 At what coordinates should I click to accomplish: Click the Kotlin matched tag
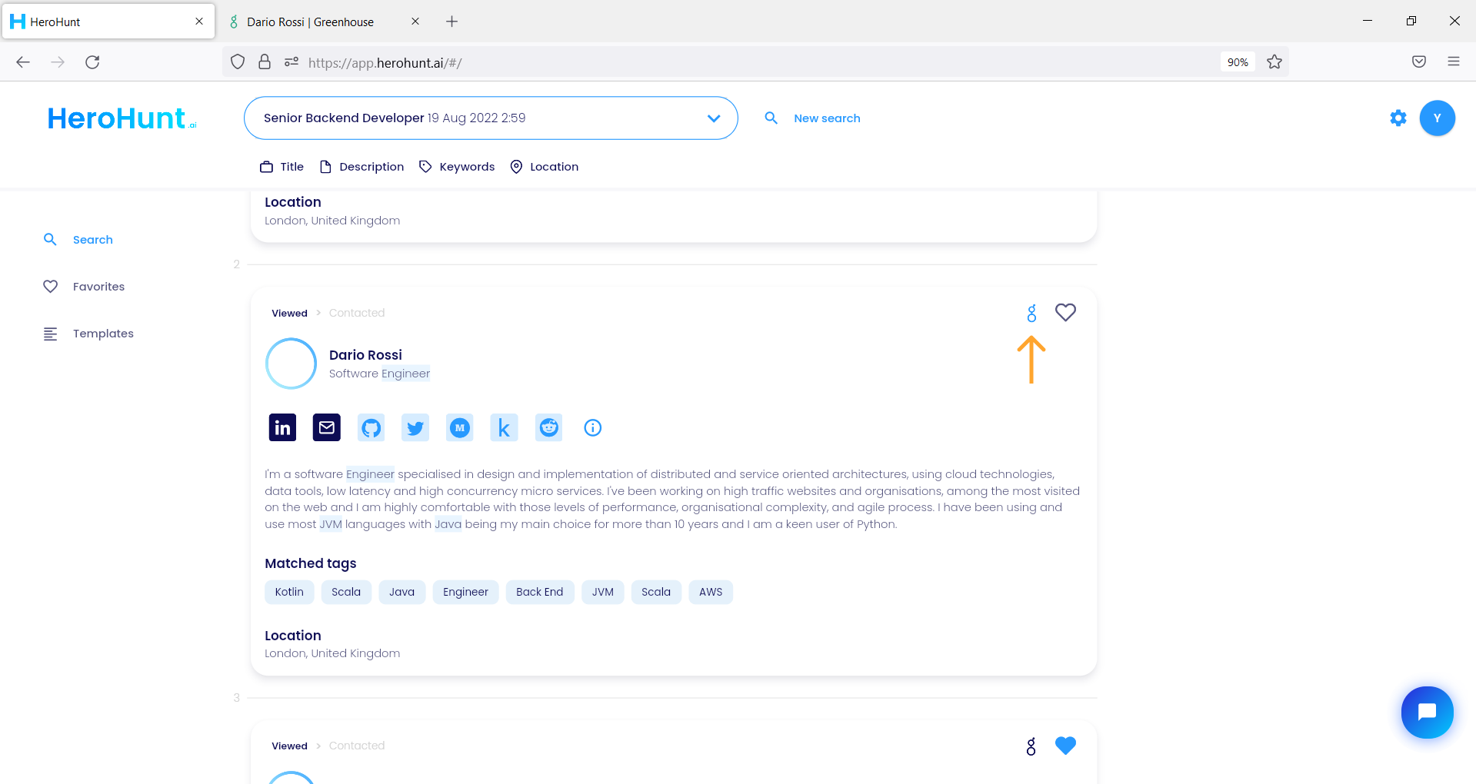pos(289,592)
